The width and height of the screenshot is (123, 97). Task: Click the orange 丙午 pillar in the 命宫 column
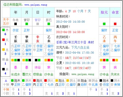[115, 39]
